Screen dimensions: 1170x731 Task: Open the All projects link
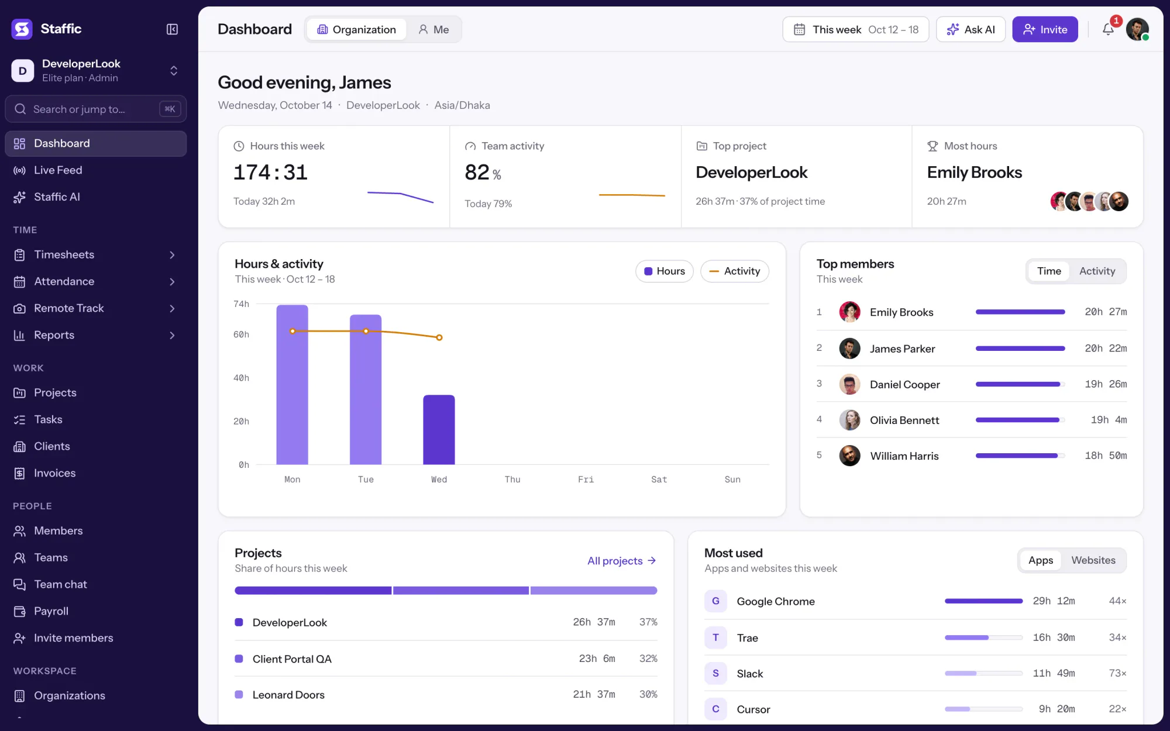click(621, 561)
